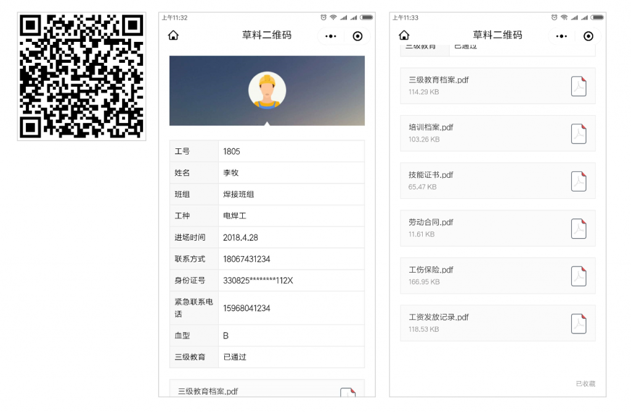Click the 65.47 KB file size text
This screenshot has height=413, width=631.
(x=423, y=187)
